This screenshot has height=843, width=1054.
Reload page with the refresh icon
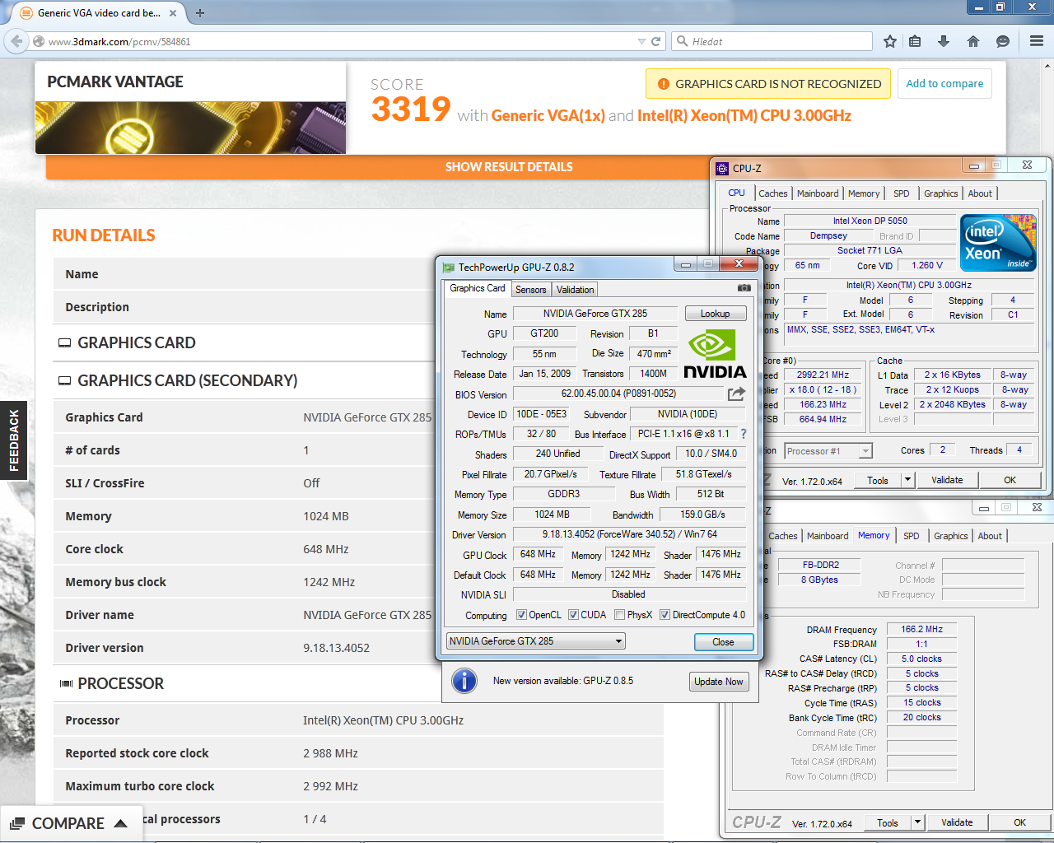click(x=656, y=41)
